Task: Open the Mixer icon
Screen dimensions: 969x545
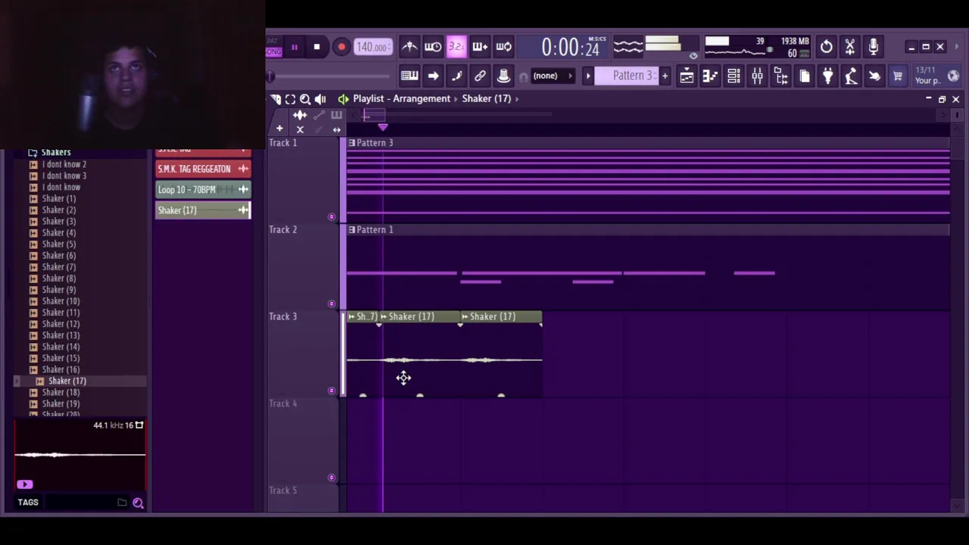Action: pyautogui.click(x=757, y=76)
